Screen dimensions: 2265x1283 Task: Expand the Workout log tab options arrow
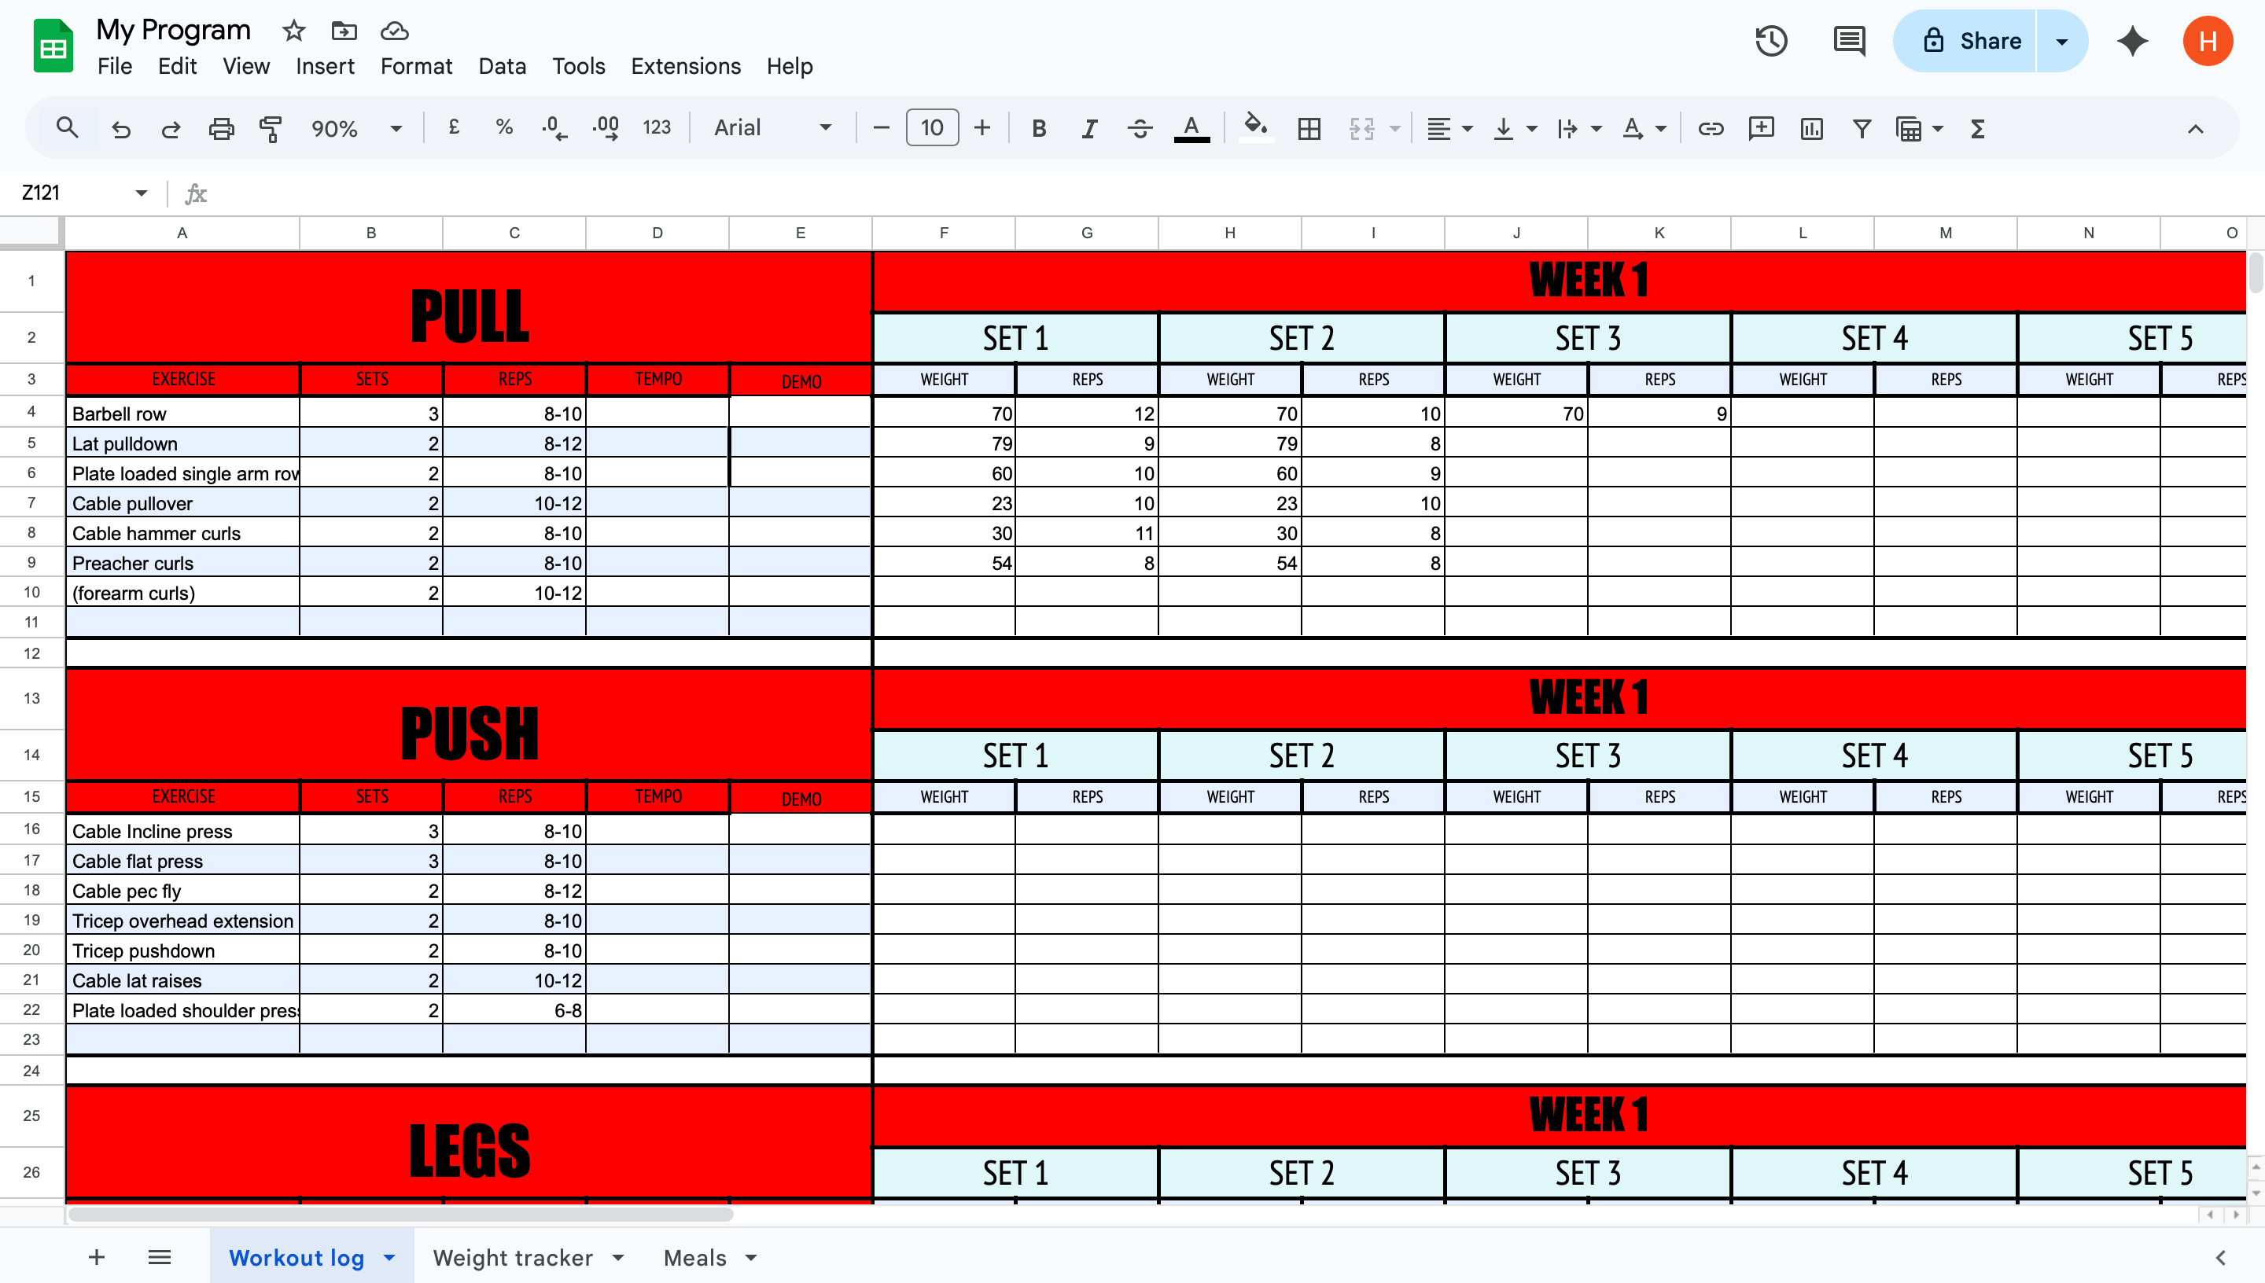389,1257
